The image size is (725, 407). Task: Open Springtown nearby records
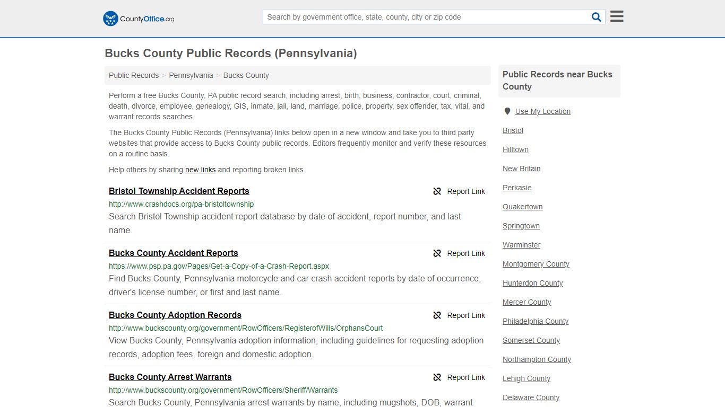click(521, 226)
